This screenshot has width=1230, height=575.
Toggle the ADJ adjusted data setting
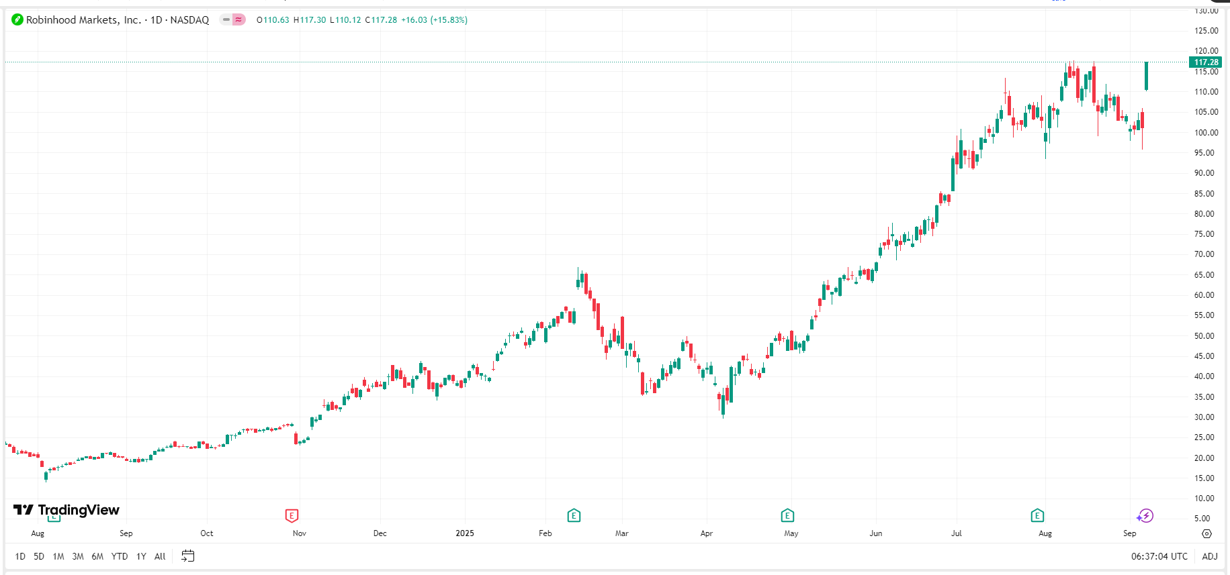click(1209, 556)
